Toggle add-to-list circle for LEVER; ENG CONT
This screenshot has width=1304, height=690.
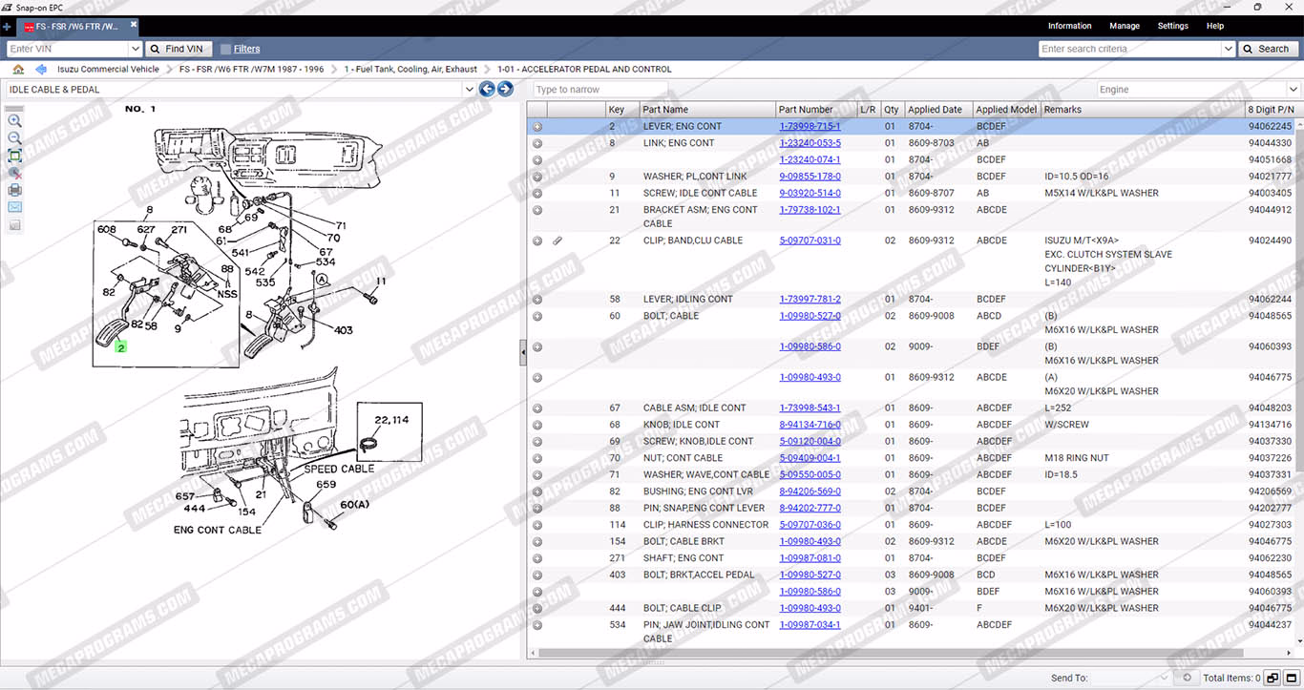pos(537,127)
